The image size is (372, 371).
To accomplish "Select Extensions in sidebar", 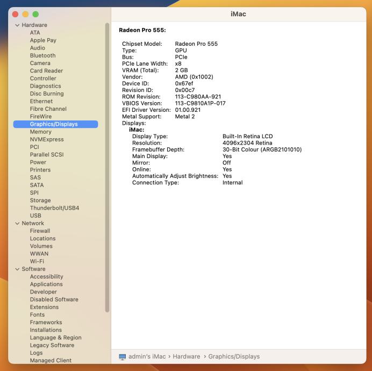I will [44, 307].
